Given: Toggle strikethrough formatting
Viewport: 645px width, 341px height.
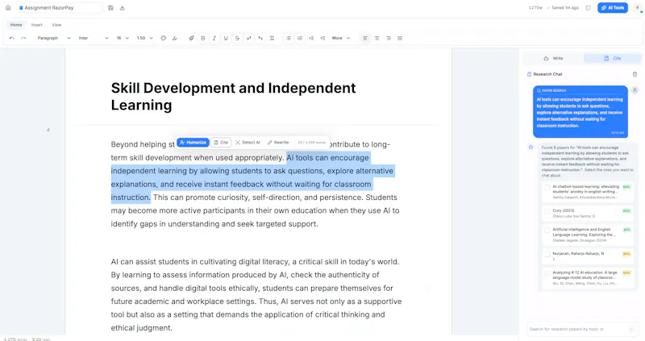Looking at the screenshot, I should 237,38.
